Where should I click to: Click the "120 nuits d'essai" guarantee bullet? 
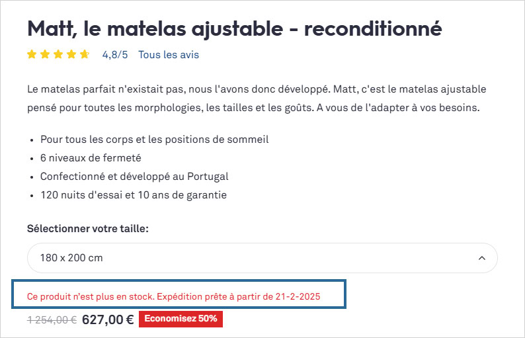pyautogui.click(x=133, y=195)
